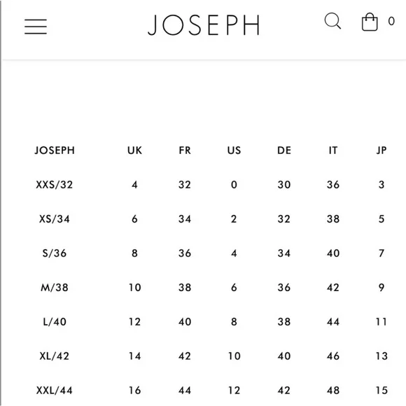The height and width of the screenshot is (406, 406).
Task: Select the IT column header
Action: click(333, 150)
